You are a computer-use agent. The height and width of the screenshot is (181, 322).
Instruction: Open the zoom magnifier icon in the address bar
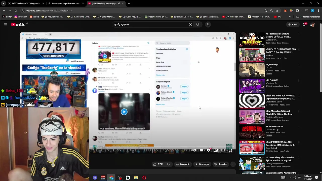point(271,11)
